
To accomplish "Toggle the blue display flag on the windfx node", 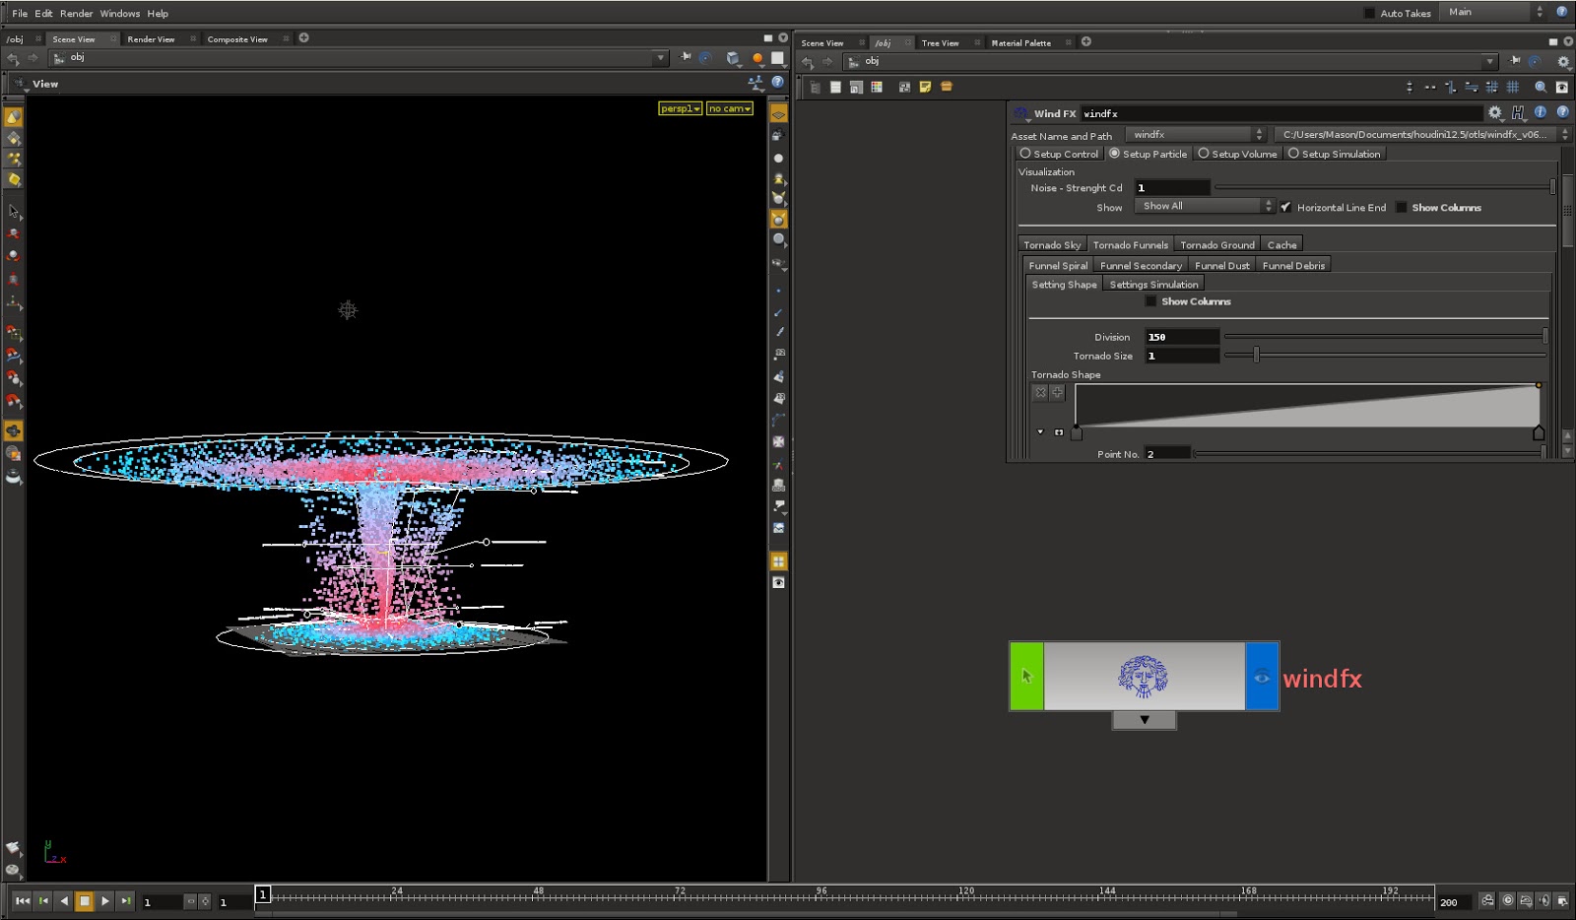I will click(1262, 677).
